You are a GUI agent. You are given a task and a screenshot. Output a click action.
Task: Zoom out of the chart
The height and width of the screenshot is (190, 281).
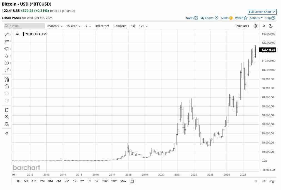[7, 124]
